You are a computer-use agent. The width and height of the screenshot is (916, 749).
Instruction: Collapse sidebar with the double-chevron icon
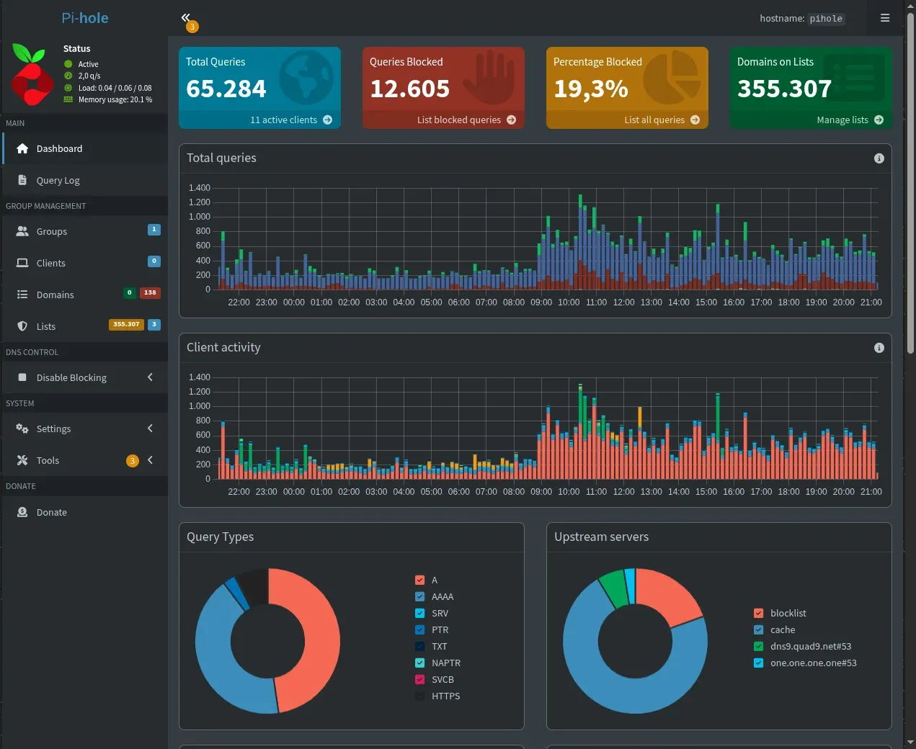pos(185,17)
